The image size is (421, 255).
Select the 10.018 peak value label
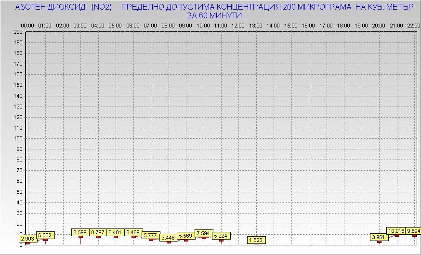click(x=397, y=231)
